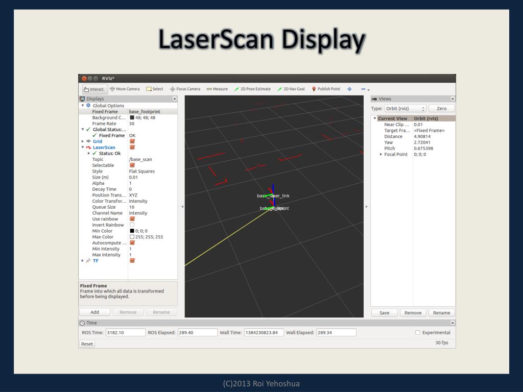This screenshot has height=392, width=523.
Task: Toggle the LaserScan display checkbox
Action: point(132,148)
